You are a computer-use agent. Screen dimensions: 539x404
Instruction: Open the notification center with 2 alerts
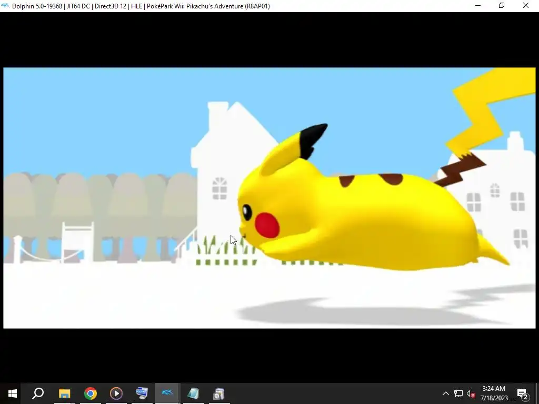tap(523, 394)
